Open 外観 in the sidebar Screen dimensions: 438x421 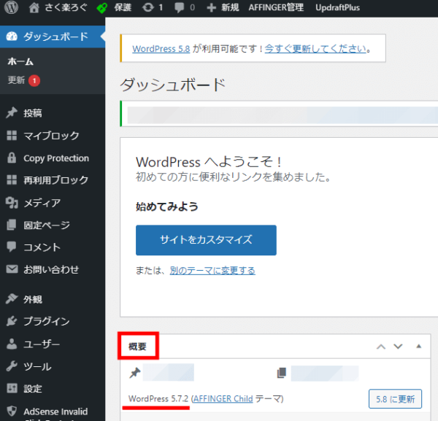(33, 299)
